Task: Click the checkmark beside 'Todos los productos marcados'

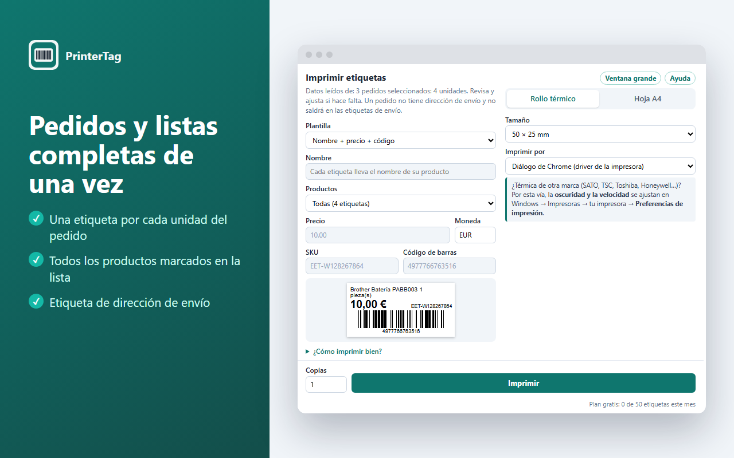Action: [x=36, y=259]
